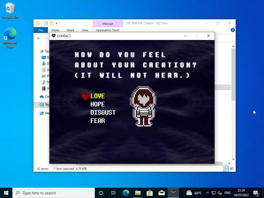
Task: Open Mail from the taskbar
Action: coord(161,193)
